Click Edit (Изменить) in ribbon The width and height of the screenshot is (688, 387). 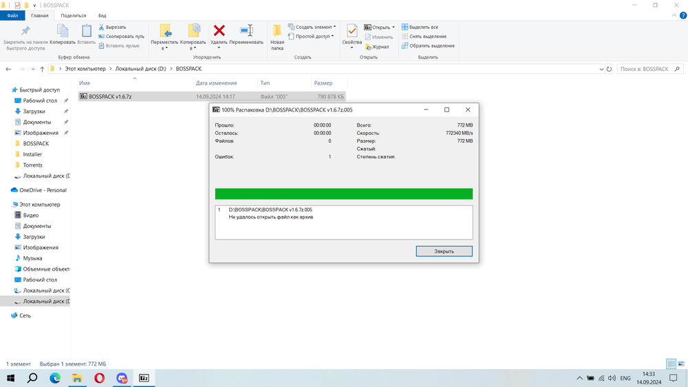[379, 37]
